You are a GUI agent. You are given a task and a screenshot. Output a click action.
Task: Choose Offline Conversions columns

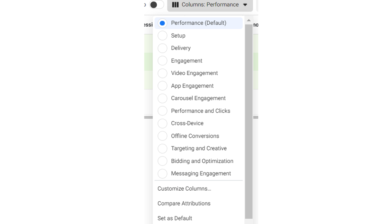[162, 136]
